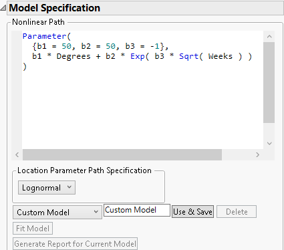Click Generate Report for Current Model

75,244
